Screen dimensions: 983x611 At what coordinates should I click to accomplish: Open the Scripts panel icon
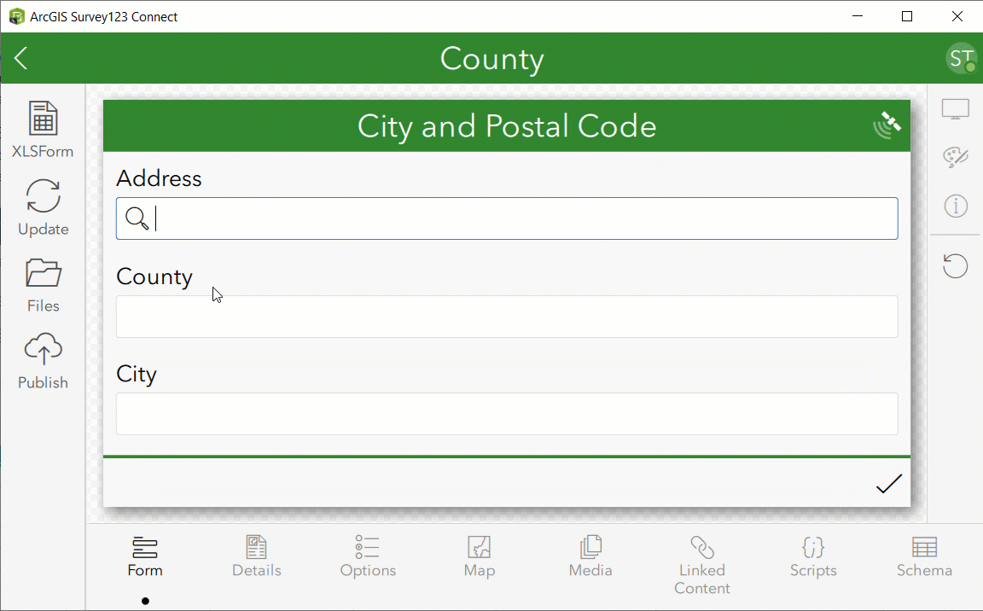812,556
